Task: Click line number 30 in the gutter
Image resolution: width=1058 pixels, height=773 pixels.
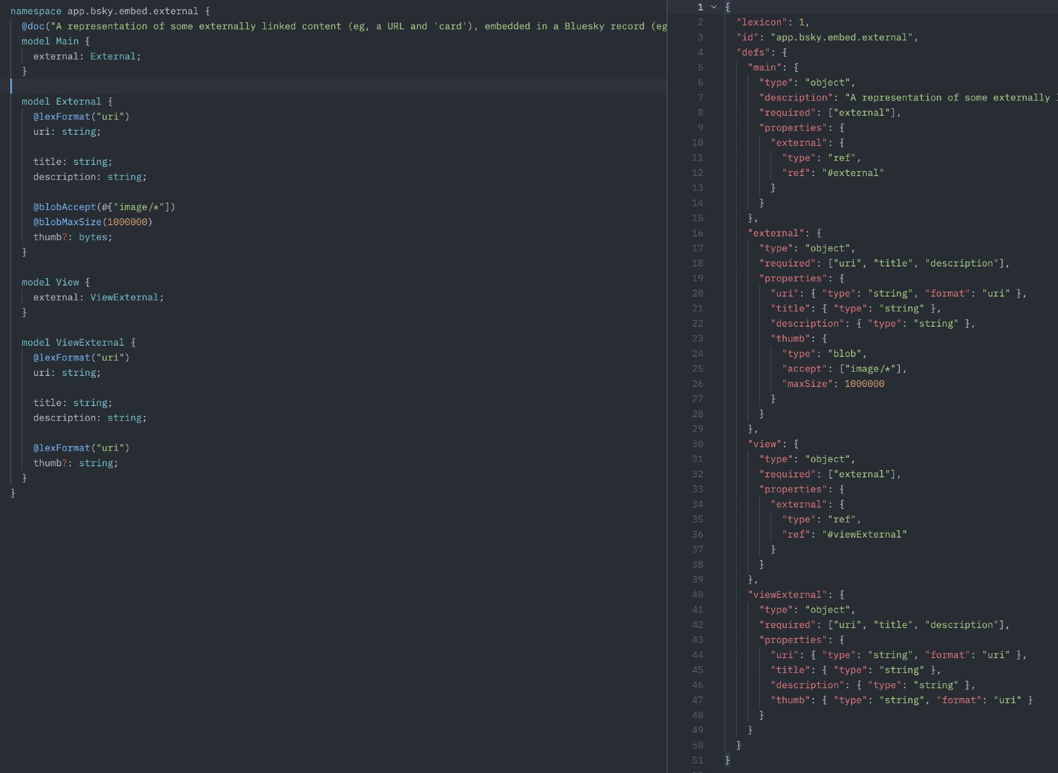Action: pyautogui.click(x=697, y=444)
